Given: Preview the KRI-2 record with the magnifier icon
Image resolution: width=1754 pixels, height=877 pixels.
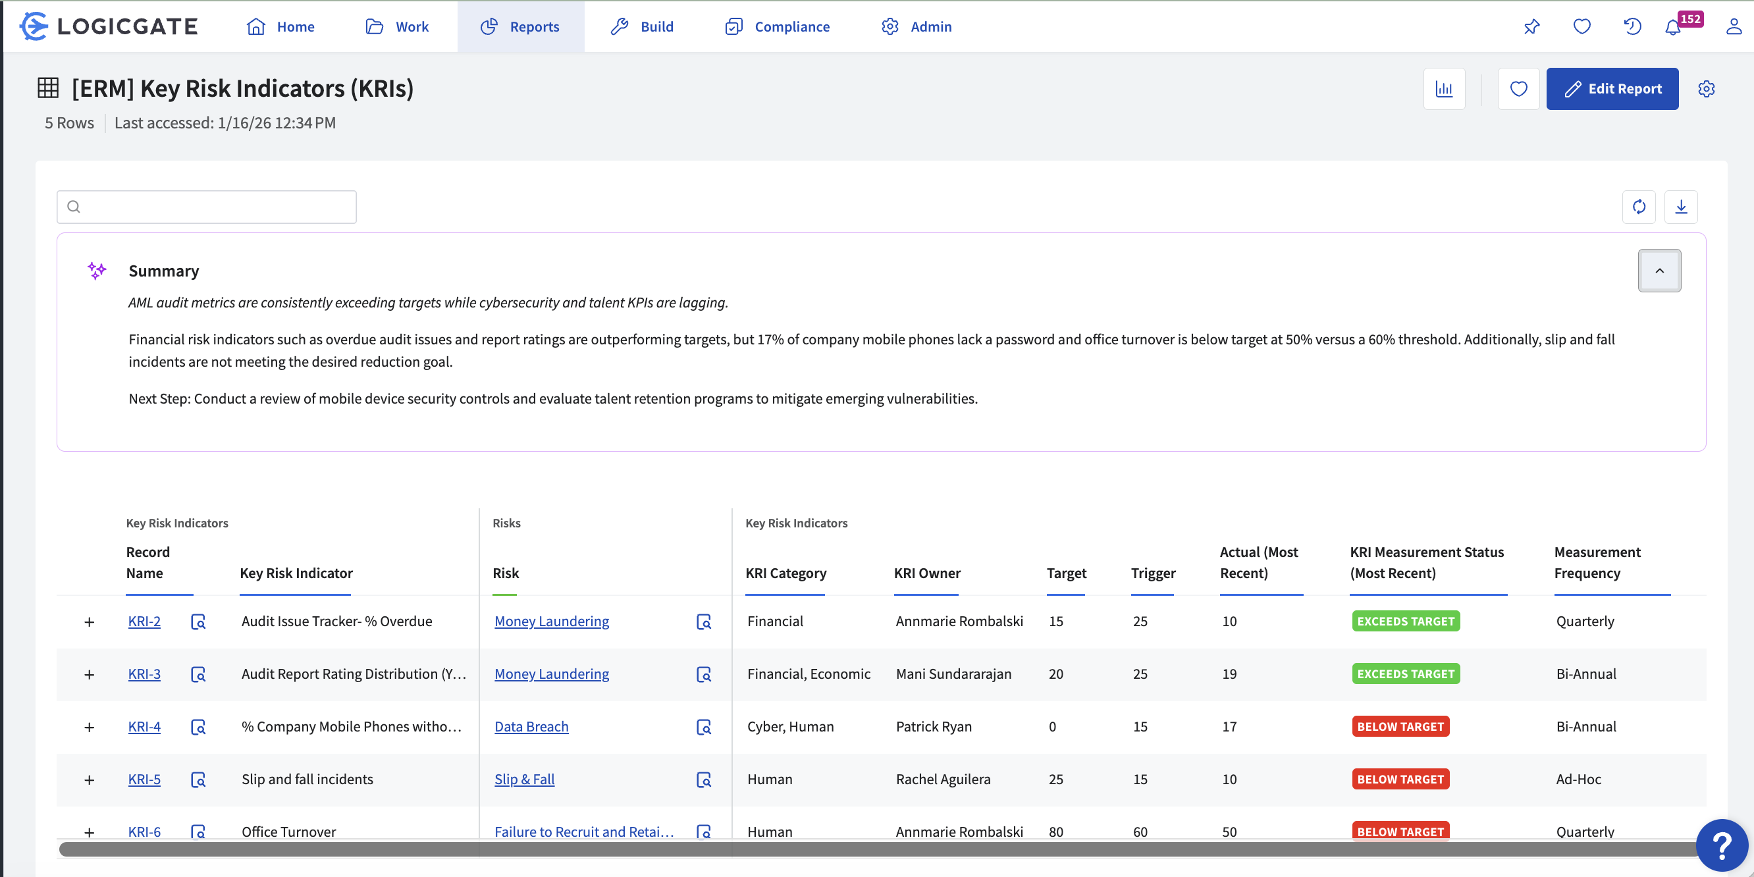Looking at the screenshot, I should click(x=198, y=622).
